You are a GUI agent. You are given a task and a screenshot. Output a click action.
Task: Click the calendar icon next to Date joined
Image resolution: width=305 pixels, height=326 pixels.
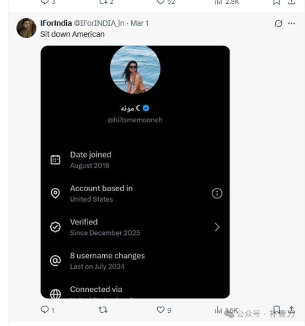55,160
